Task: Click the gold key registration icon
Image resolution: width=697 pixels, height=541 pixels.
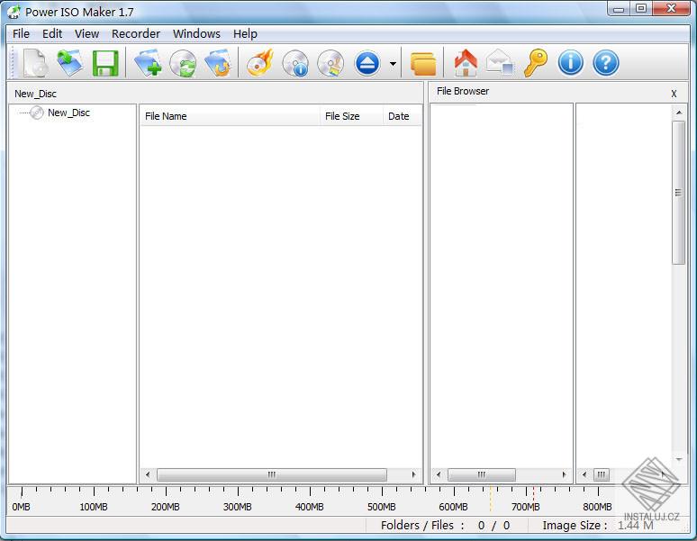Action: pos(536,63)
